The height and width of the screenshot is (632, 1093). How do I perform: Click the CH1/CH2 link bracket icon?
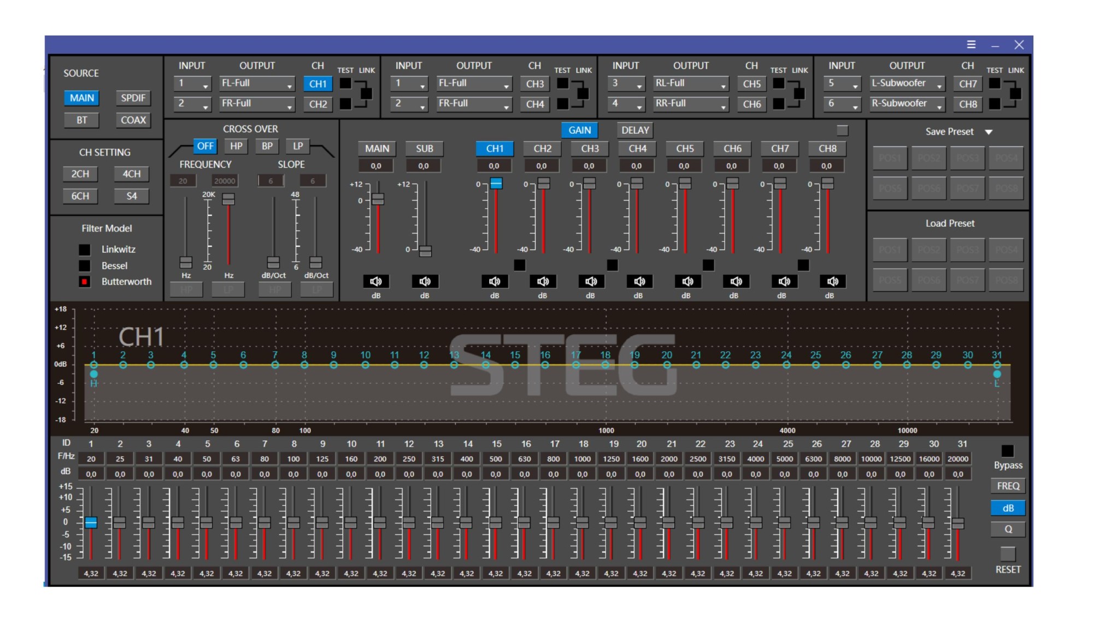(366, 93)
